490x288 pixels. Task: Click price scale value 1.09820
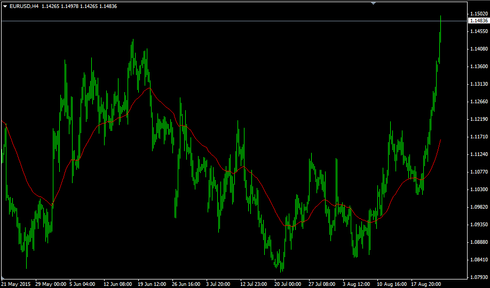(479, 207)
